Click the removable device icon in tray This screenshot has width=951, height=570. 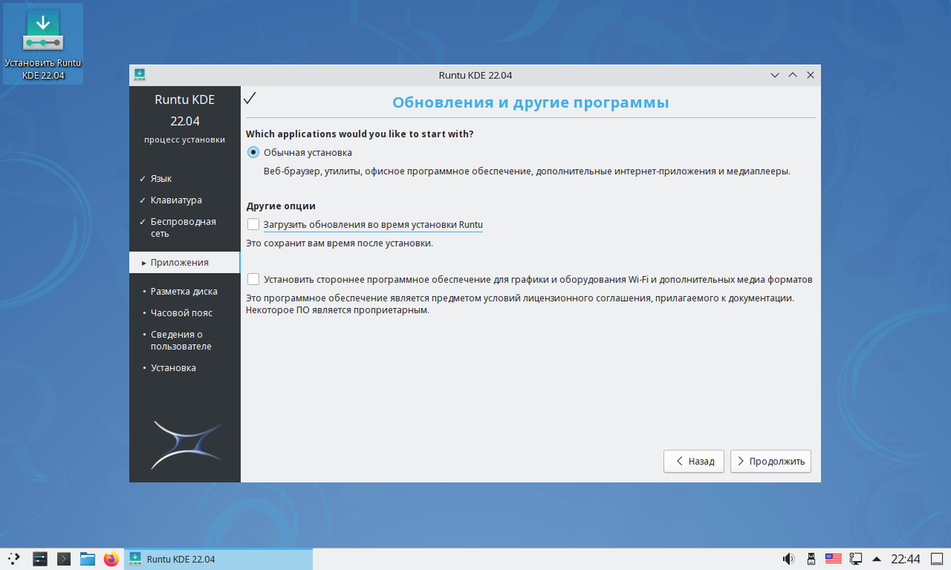click(x=811, y=559)
